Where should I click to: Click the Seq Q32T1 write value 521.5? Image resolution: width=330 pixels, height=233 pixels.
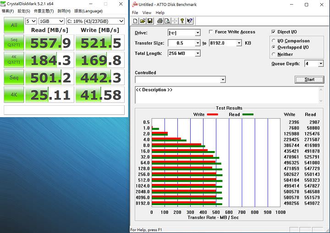[x=100, y=43]
